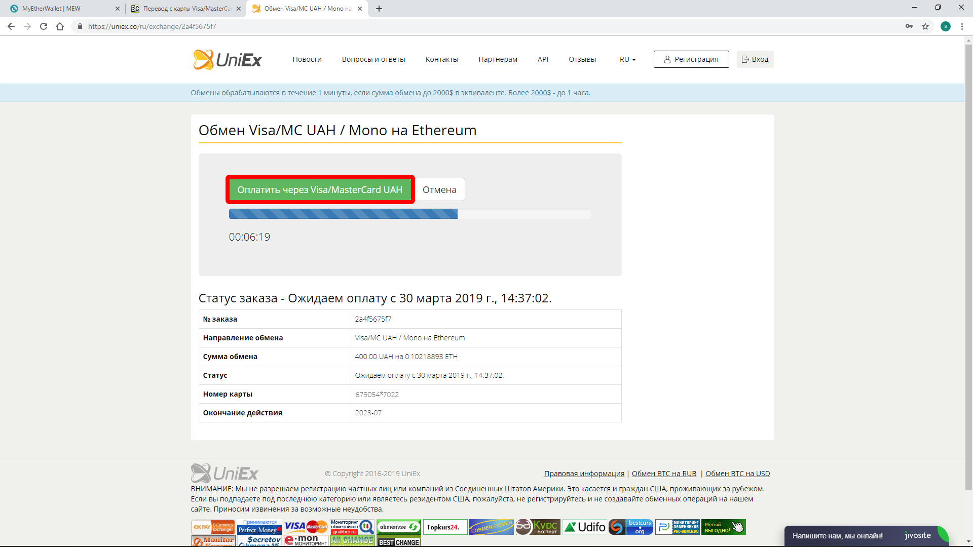Open the API page
973x547 pixels.
543,59
